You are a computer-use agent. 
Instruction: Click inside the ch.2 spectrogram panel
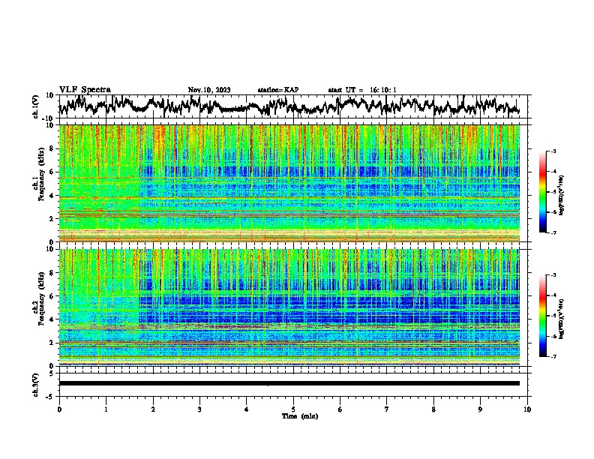pos(289,307)
